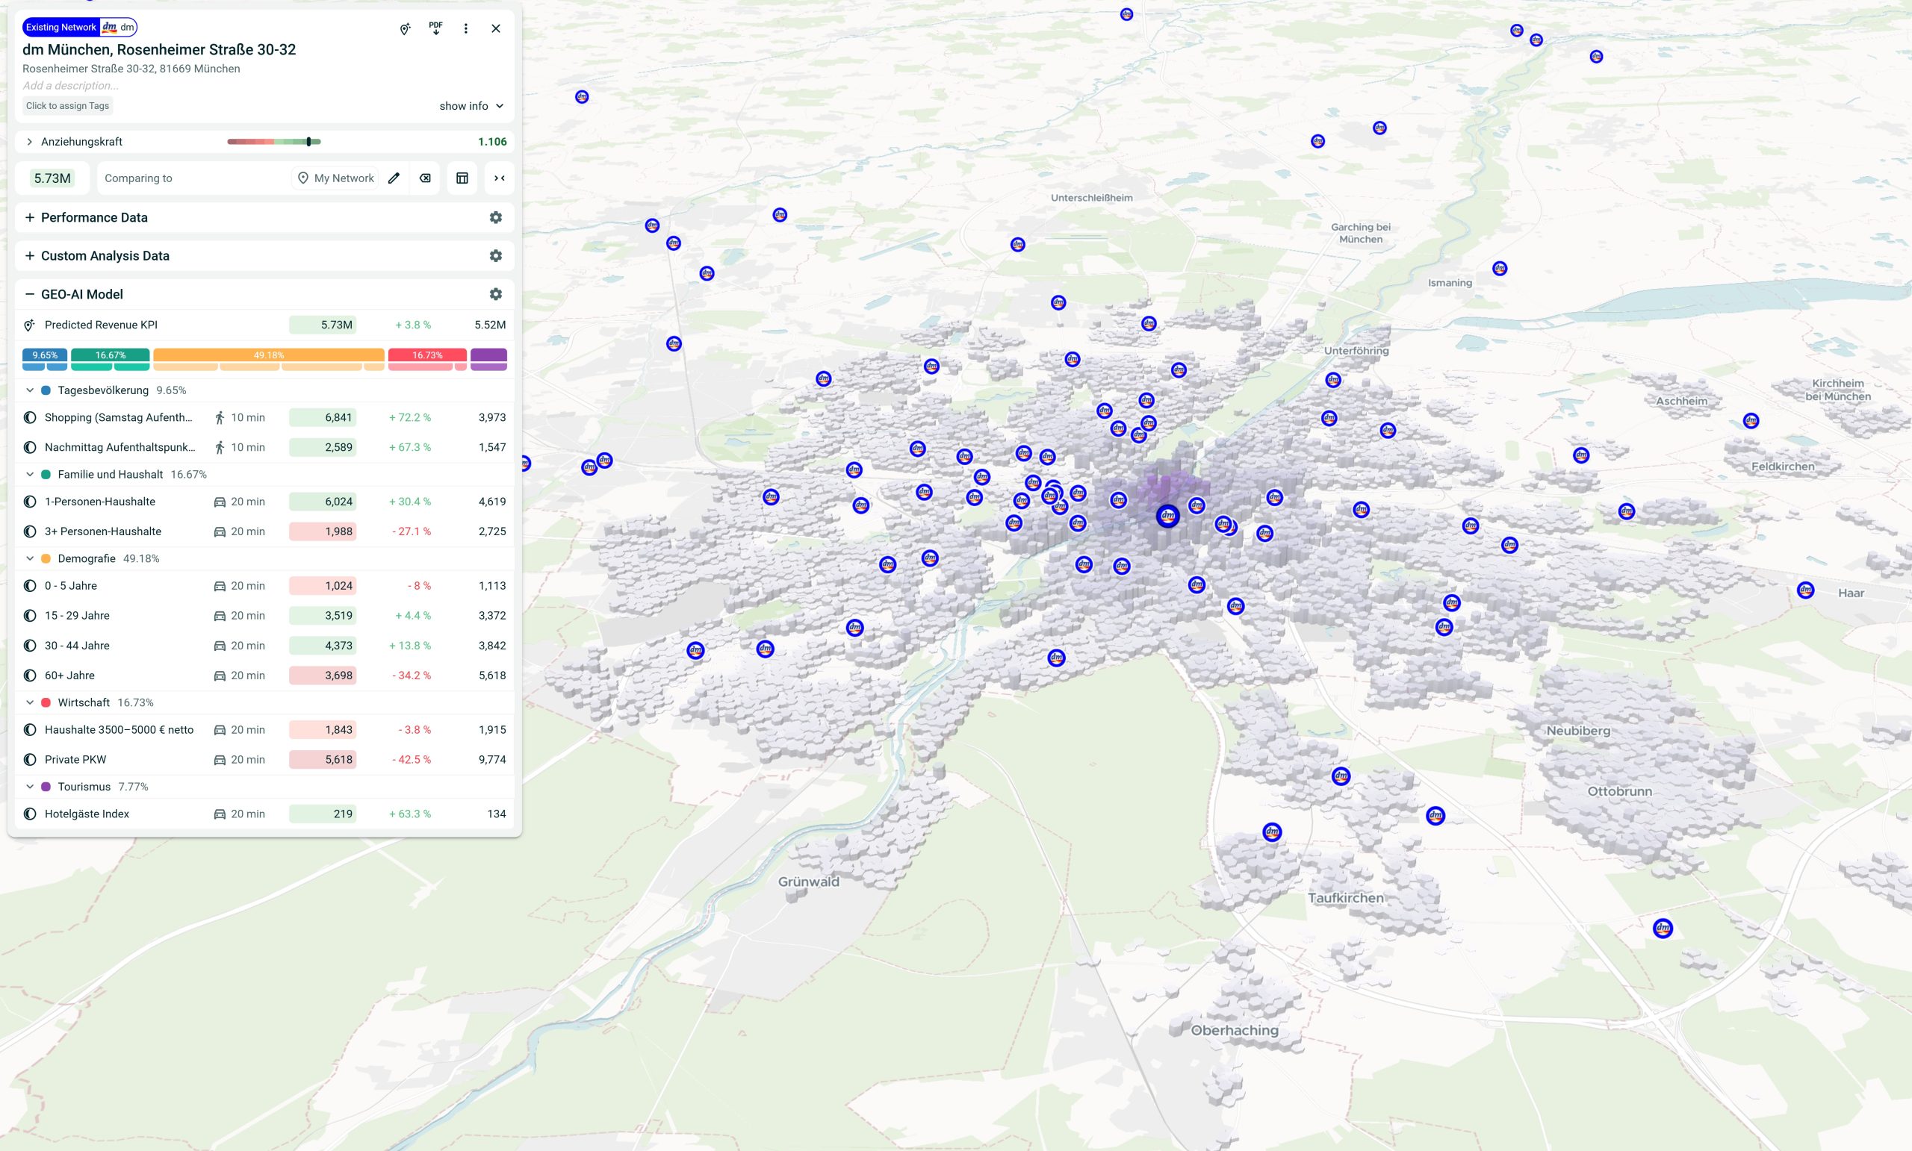Collapse the Familie und Haushalt group
This screenshot has height=1151, width=1912.
click(x=29, y=475)
